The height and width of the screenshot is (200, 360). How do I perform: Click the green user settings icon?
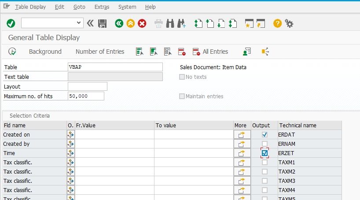pos(247,52)
